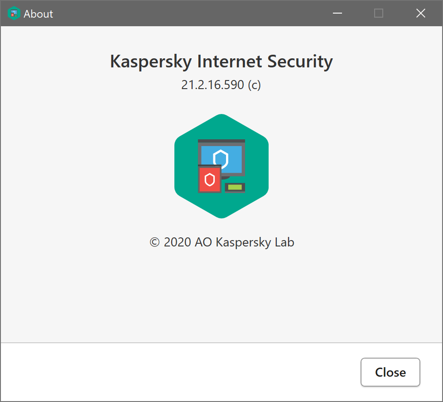Click the "About" window title text

[39, 14]
